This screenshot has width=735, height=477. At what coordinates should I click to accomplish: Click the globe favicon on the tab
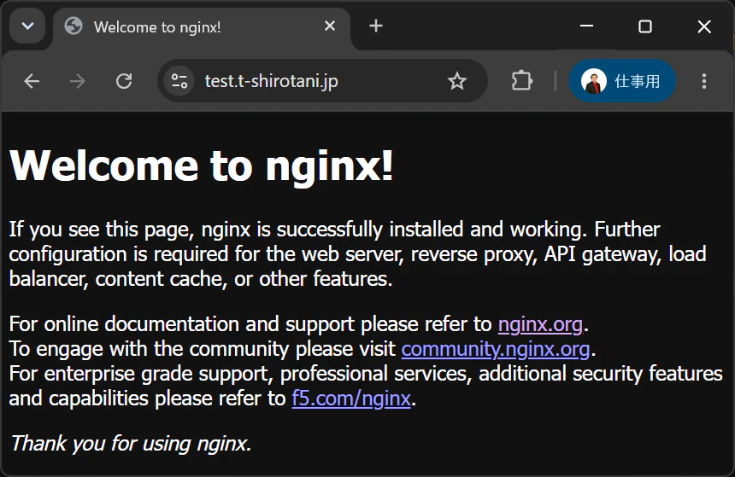73,26
